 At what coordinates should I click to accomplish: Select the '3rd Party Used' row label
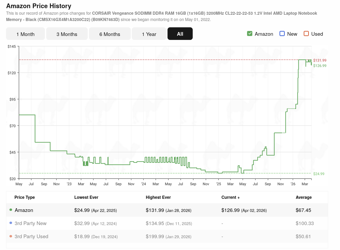(x=32, y=237)
